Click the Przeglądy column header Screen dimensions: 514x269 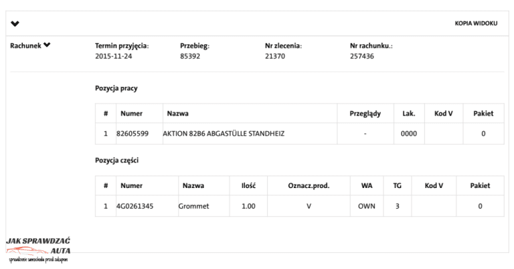(x=365, y=114)
